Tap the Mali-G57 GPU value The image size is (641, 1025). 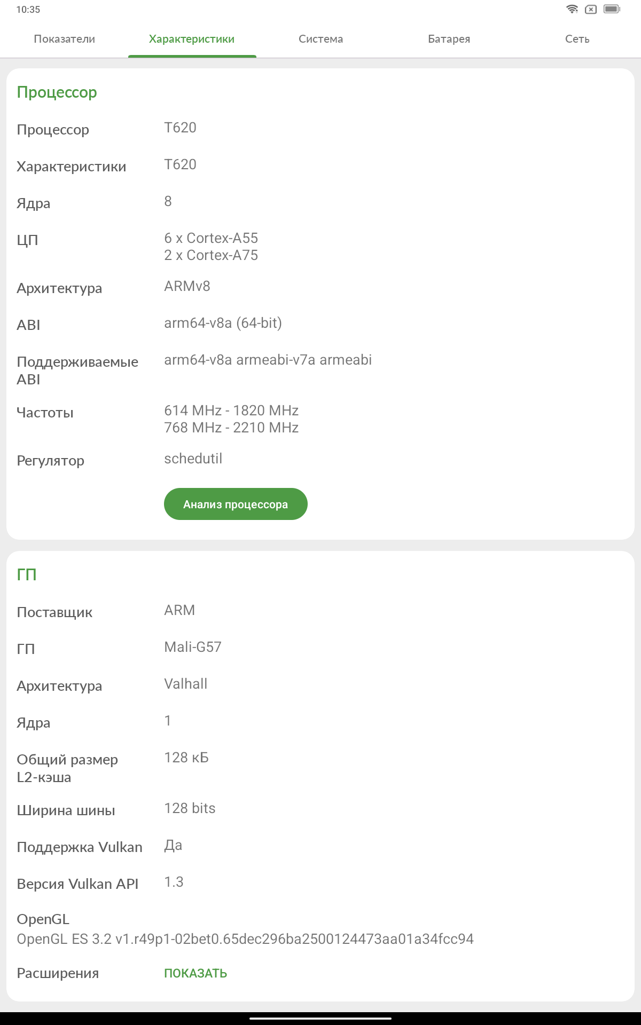[193, 647]
